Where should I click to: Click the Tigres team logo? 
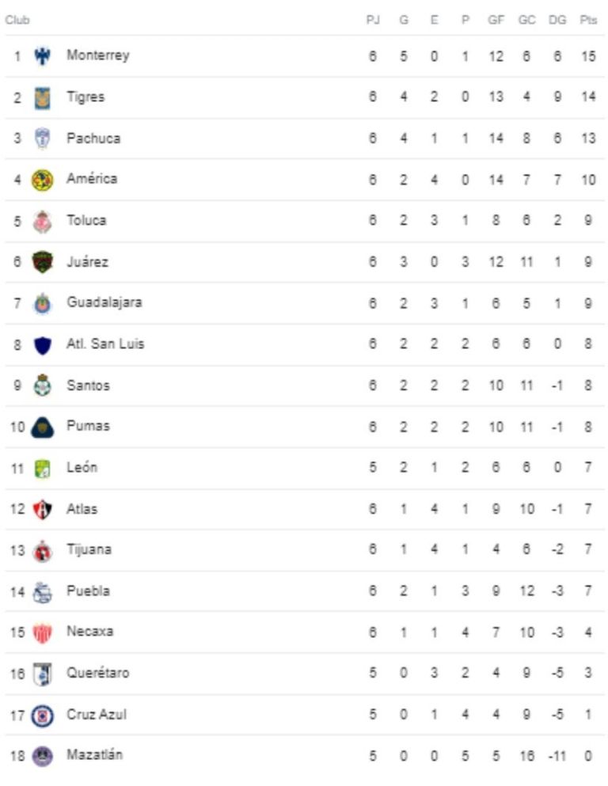pos(42,97)
